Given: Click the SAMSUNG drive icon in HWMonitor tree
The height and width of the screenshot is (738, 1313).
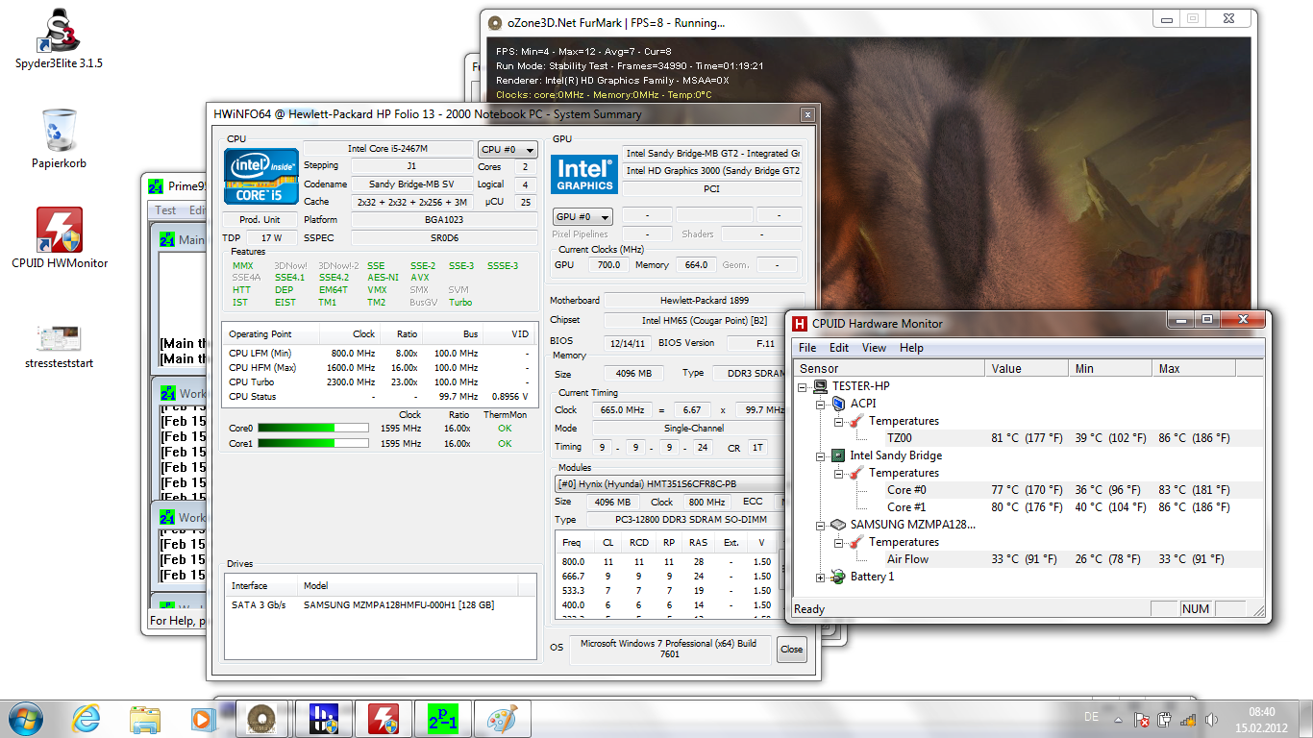Looking at the screenshot, I should click(x=838, y=525).
